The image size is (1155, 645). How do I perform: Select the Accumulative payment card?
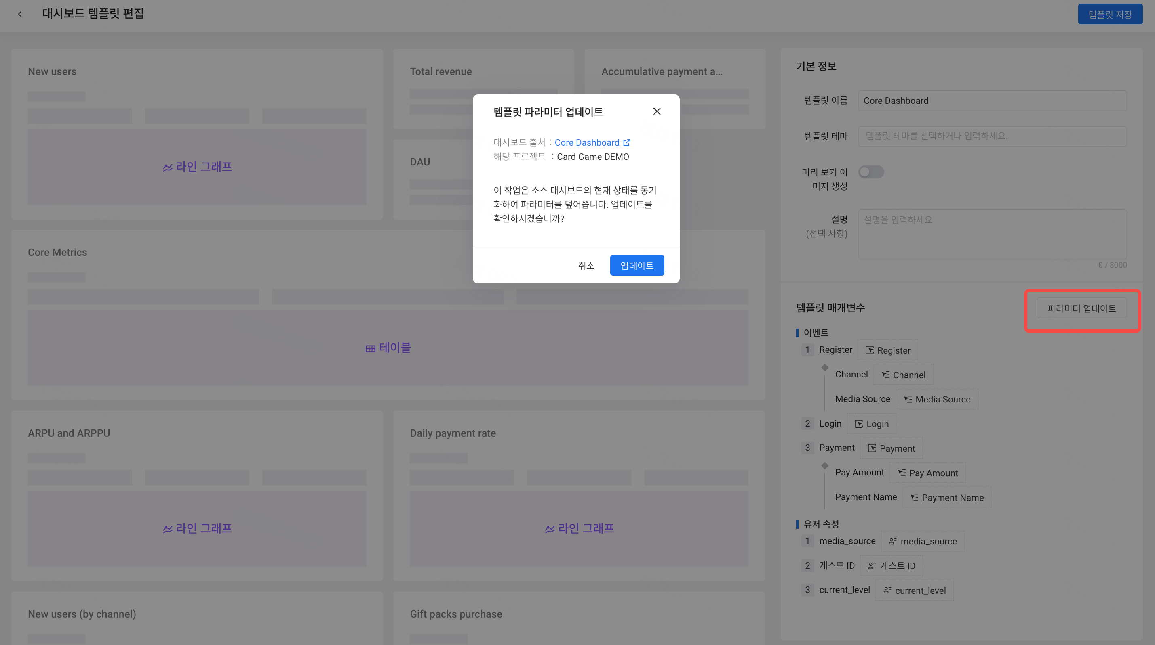(x=674, y=89)
